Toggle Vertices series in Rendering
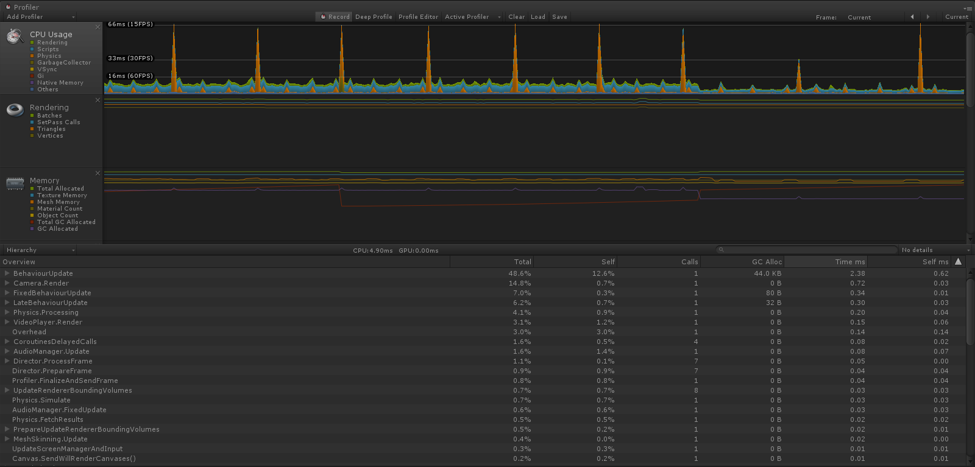 click(32, 136)
